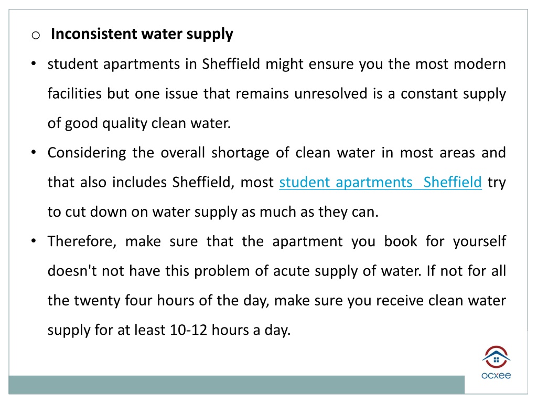Click the word 'Therefore,' in third bullet

pyautogui.click(x=82, y=241)
